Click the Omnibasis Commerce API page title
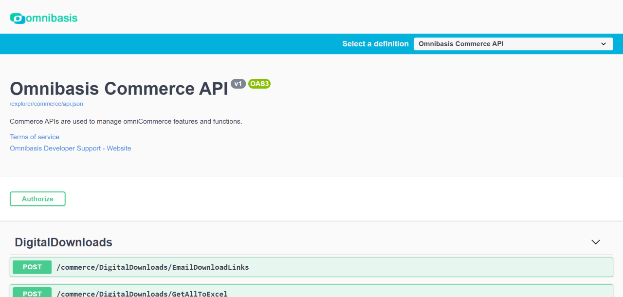This screenshot has width=623, height=297. [119, 89]
